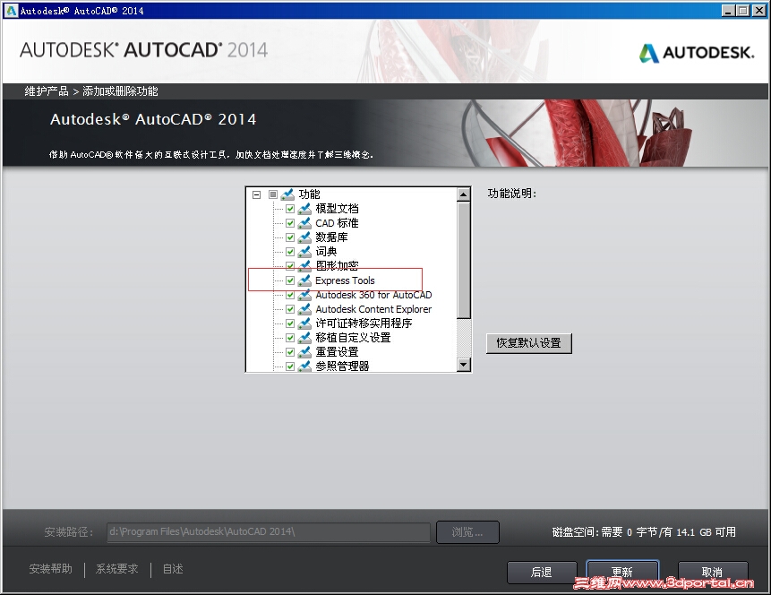Screen dimensions: 771x595
Task: Collapse the 功能 root tree node
Action: [x=256, y=194]
